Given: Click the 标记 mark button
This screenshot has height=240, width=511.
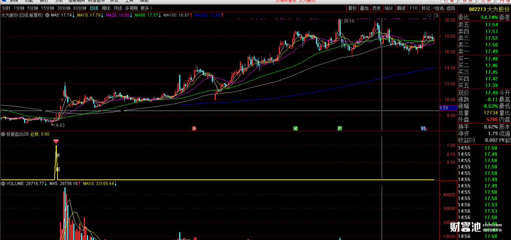Looking at the screenshot, I should (426, 8).
